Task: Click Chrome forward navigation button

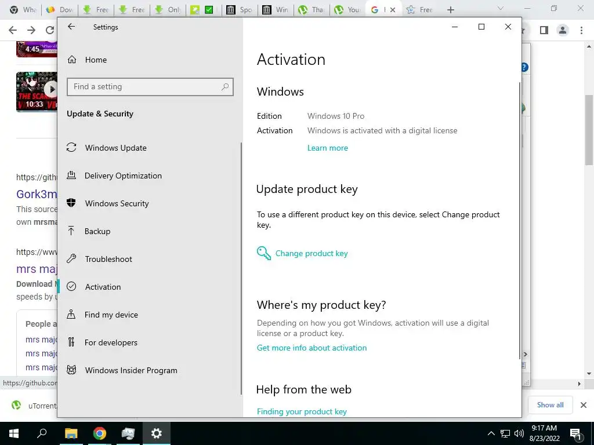Action: pos(31,30)
